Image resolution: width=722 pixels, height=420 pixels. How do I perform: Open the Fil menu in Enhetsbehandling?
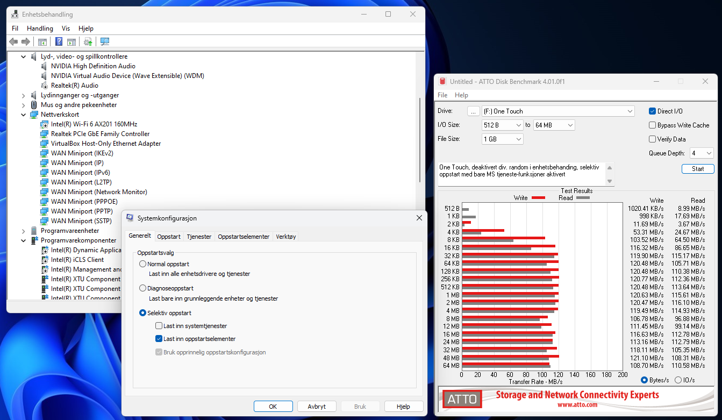[15, 29]
